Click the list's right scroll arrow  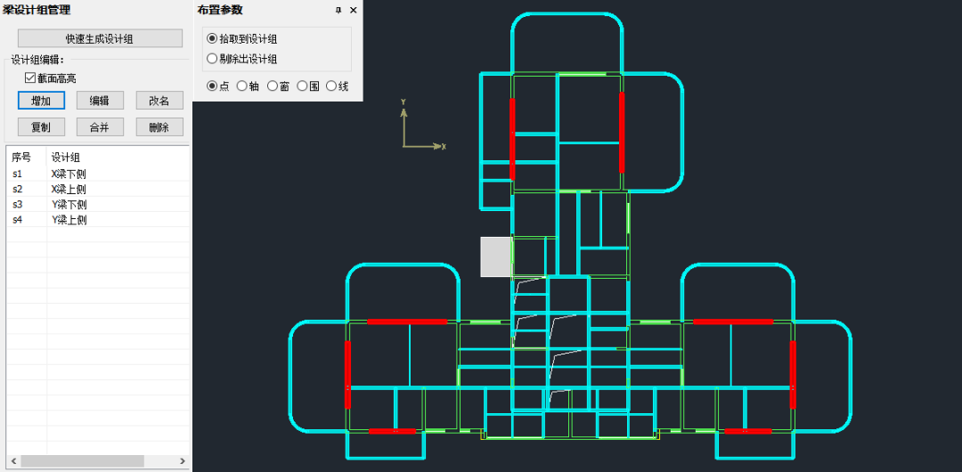point(183,461)
